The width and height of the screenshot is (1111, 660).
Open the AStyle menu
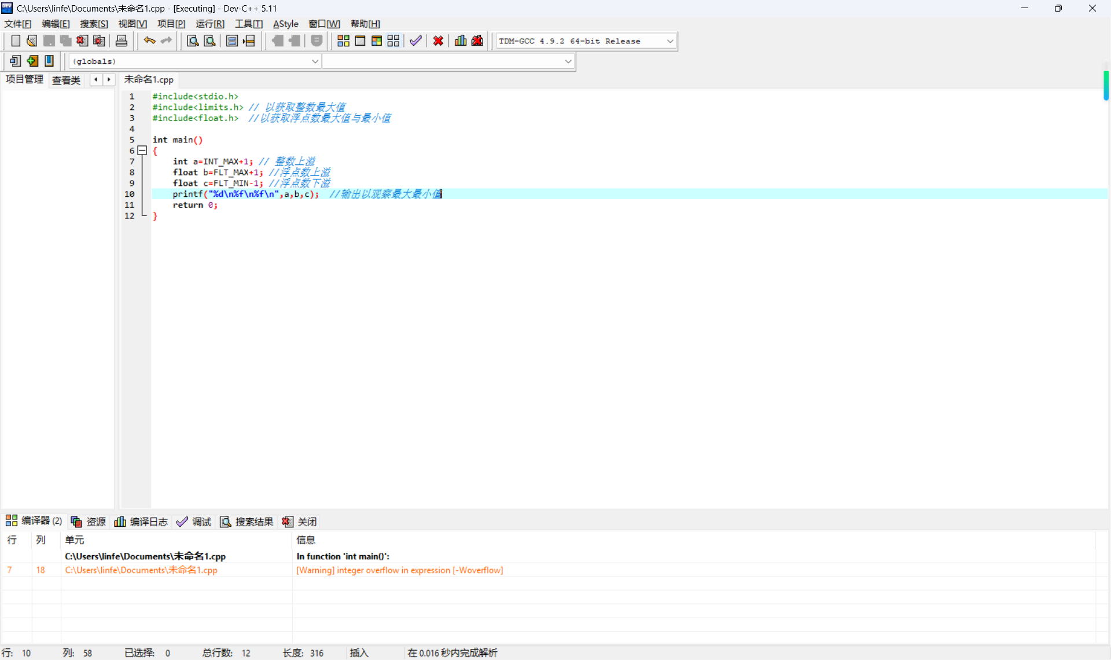285,24
